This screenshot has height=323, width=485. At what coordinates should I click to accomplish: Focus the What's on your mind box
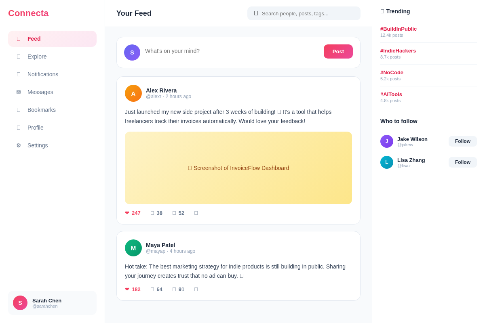tap(231, 51)
